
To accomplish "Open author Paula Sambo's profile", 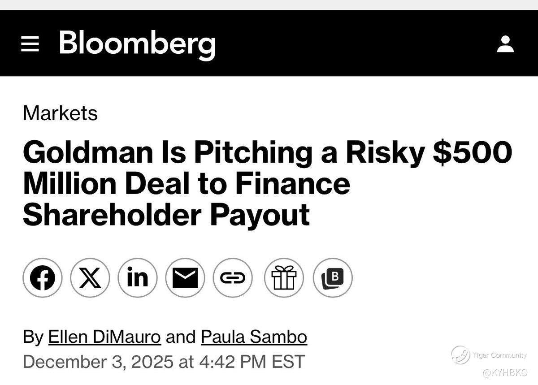I will (x=254, y=337).
